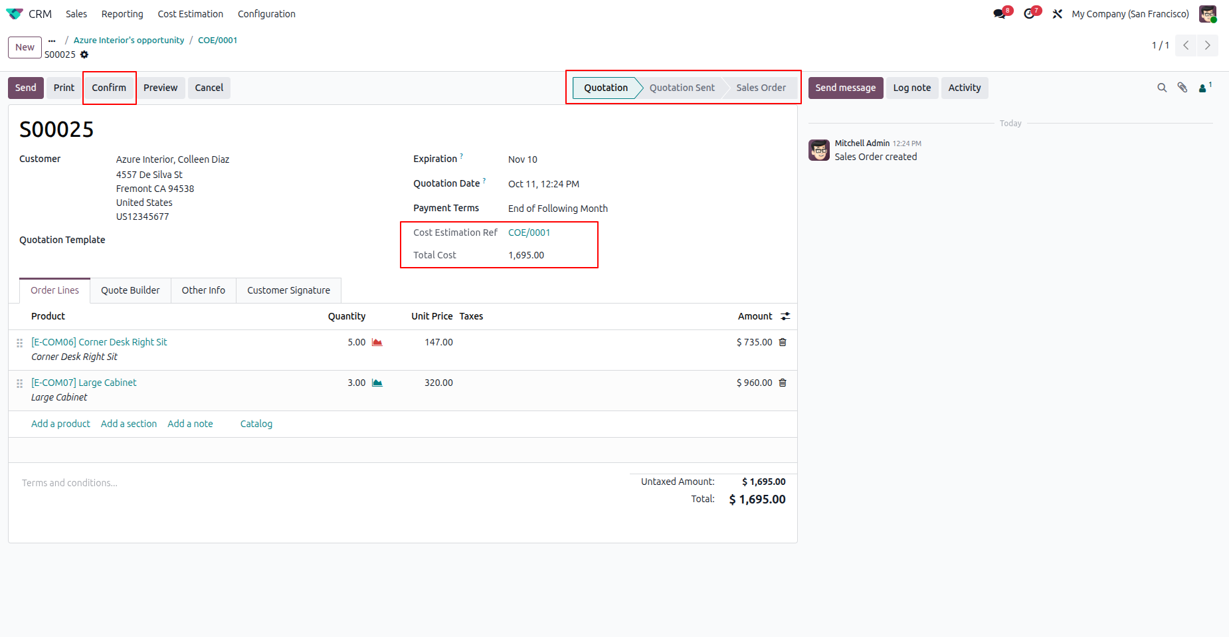The height and width of the screenshot is (637, 1229).
Task: Open forecast chart for Large Cabinet quantity
Action: pos(377,383)
